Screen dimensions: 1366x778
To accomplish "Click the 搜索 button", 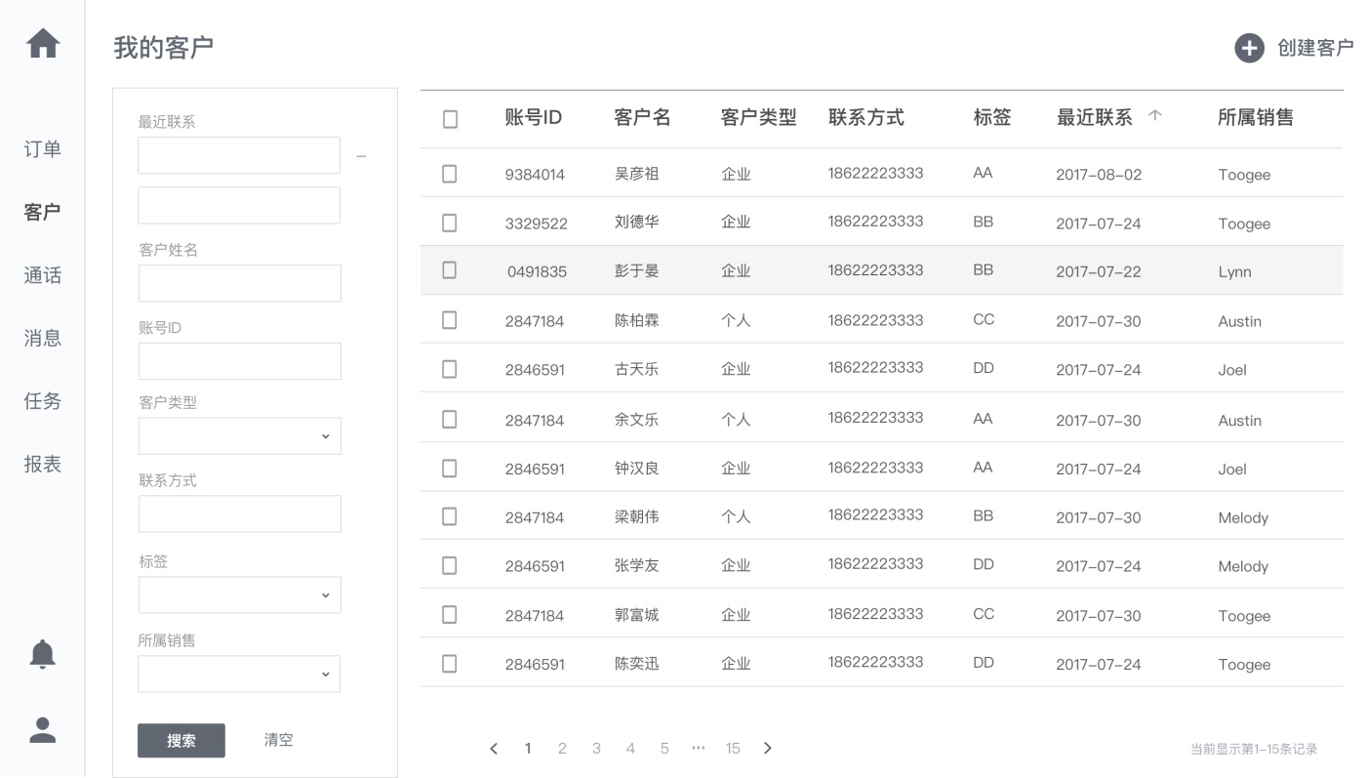I will [x=181, y=741].
